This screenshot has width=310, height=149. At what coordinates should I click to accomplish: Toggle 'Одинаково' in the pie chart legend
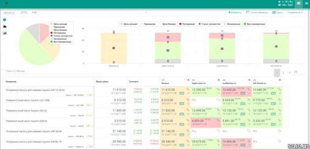pyautogui.click(x=59, y=27)
